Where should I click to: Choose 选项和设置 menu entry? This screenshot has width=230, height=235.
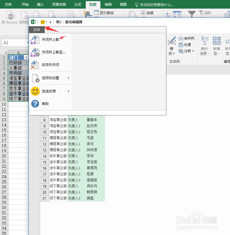tap(50, 78)
